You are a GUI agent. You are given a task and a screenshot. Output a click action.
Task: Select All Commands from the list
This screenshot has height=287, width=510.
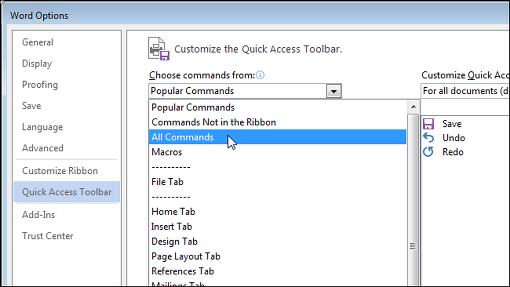tap(277, 137)
